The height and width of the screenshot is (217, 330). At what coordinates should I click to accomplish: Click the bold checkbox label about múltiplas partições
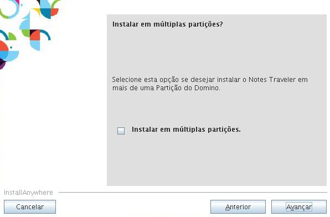point(186,130)
